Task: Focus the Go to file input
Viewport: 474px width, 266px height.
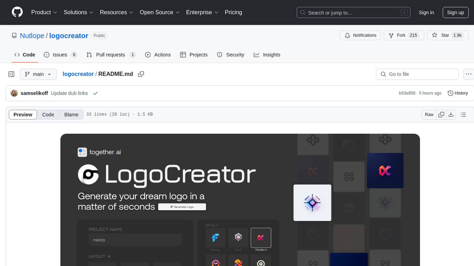Action: (x=417, y=74)
